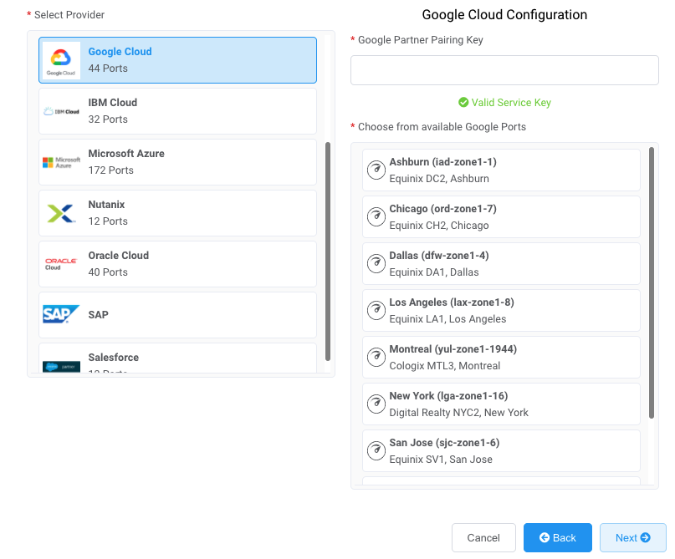Choose the Montreal (yul-zone1-1944) port

[501, 358]
